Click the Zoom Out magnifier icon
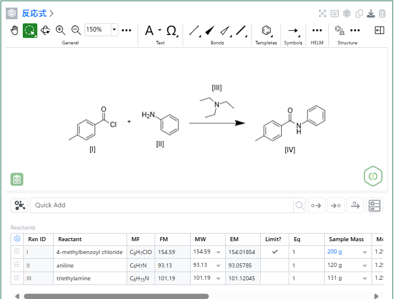Viewport: 396px width, 299px height. (76, 30)
